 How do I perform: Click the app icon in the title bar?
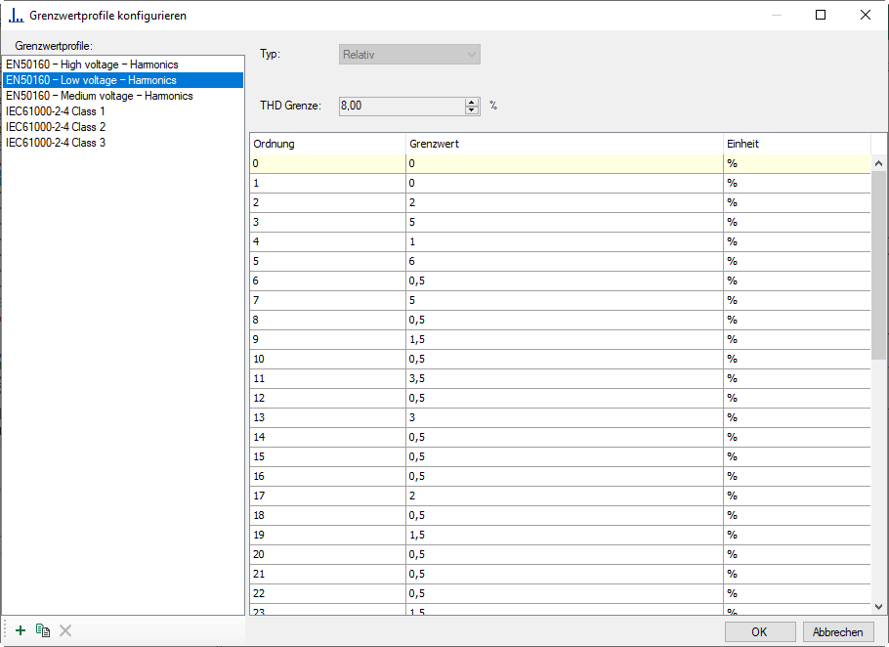16,15
